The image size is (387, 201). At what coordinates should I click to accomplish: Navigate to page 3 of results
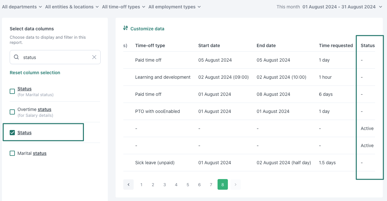(x=164, y=184)
